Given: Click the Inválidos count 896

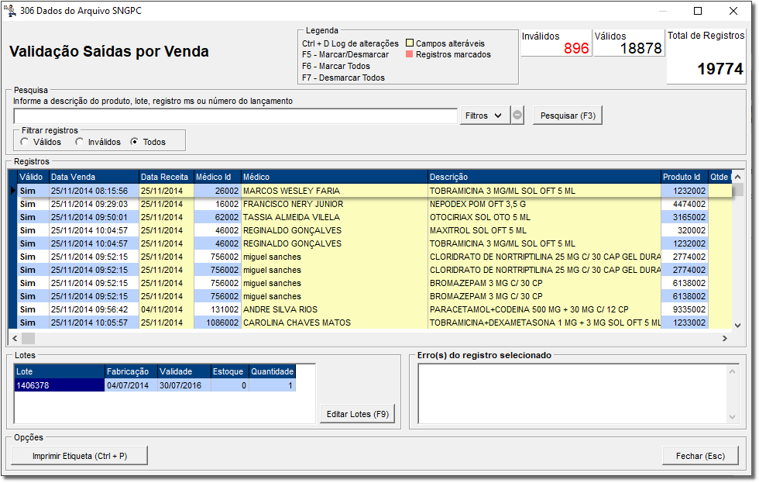Looking at the screenshot, I should pyautogui.click(x=576, y=48).
